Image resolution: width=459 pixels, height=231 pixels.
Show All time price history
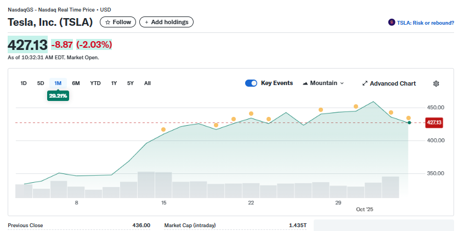[x=148, y=83]
